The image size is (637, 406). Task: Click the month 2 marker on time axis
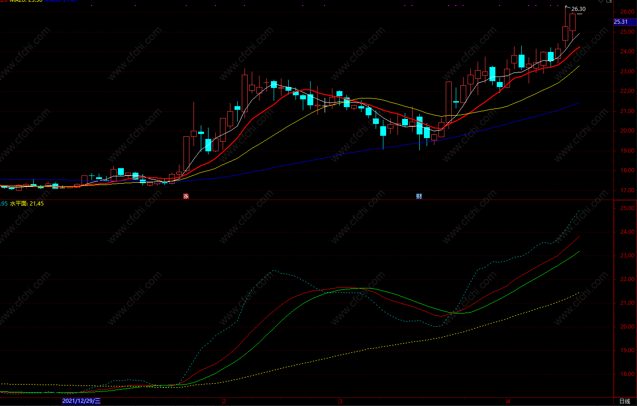[224, 401]
